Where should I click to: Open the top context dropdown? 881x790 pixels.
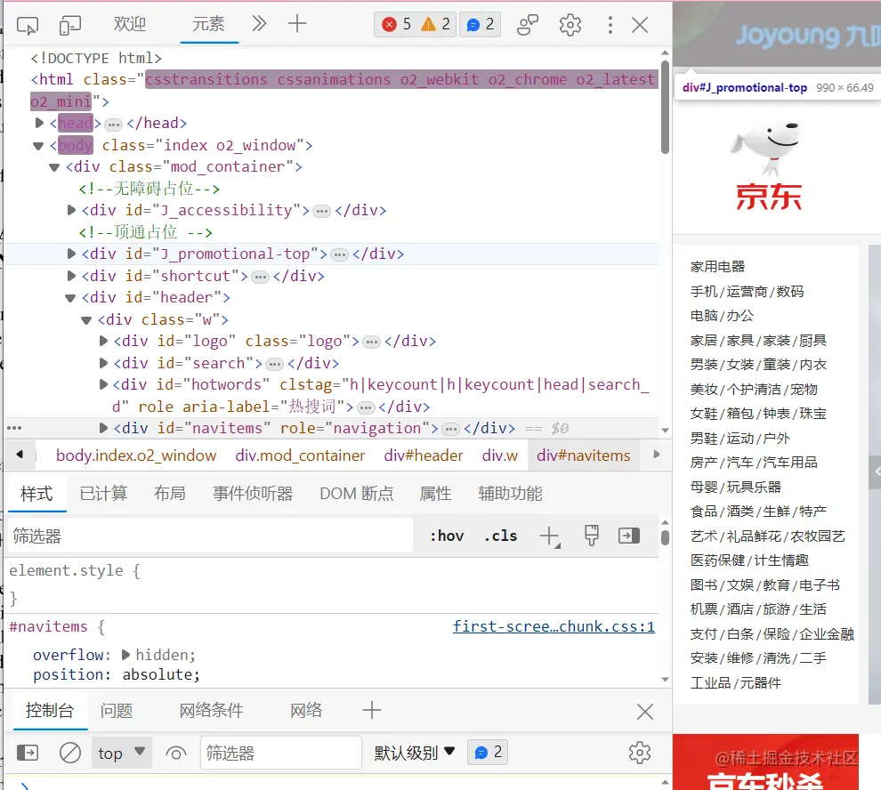122,753
